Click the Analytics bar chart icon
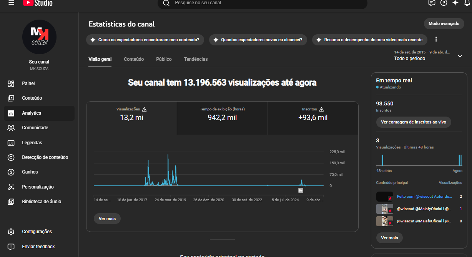Image resolution: width=472 pixels, height=257 pixels. (x=11, y=113)
